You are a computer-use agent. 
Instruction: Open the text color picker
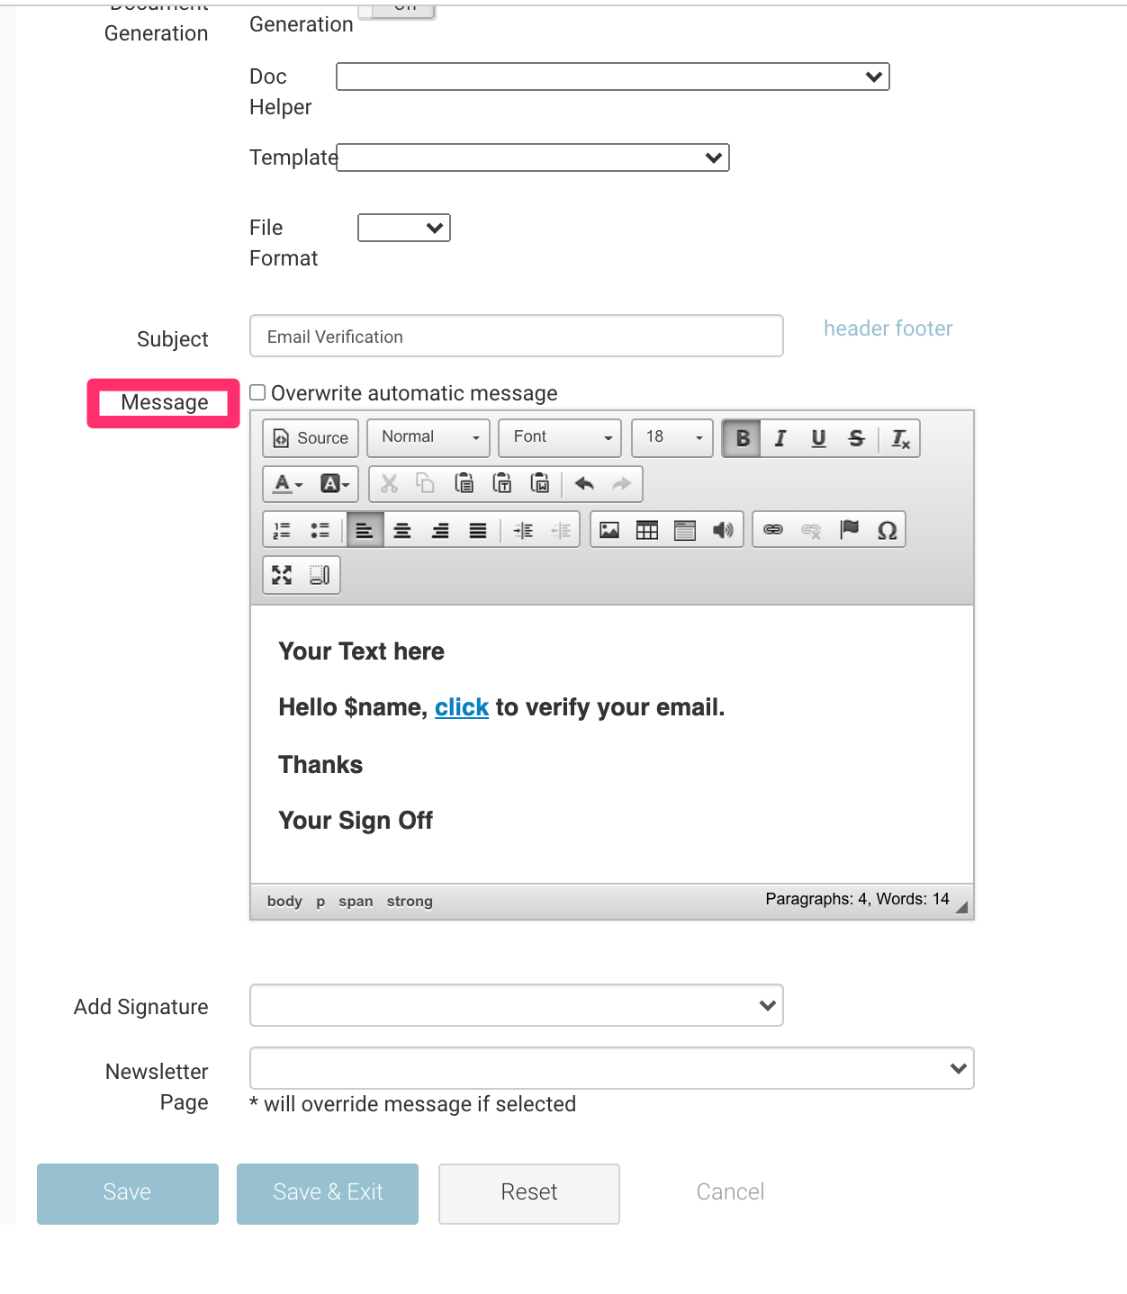click(288, 484)
